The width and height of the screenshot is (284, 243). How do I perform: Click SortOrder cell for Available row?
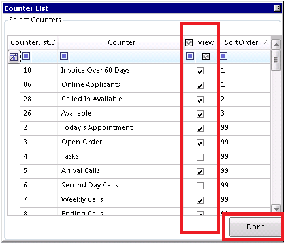(245, 114)
